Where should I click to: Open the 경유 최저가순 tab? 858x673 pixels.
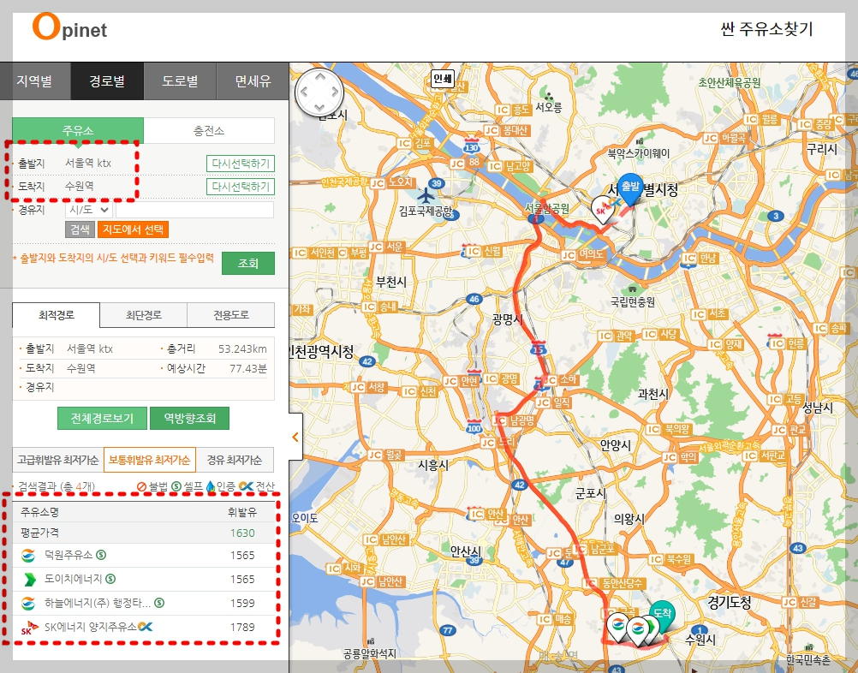coord(235,460)
